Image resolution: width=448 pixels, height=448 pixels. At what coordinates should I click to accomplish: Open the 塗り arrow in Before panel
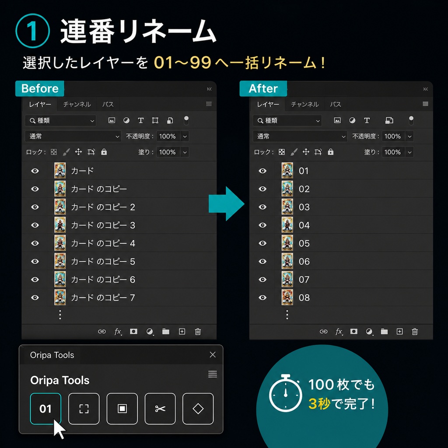click(x=185, y=152)
